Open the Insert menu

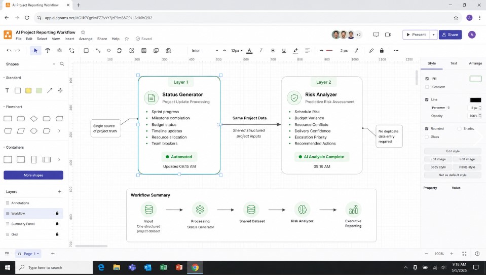pos(69,39)
